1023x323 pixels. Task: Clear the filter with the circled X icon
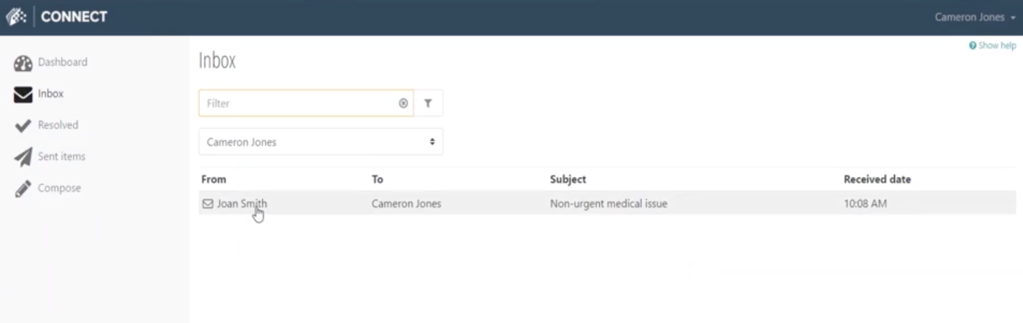404,103
